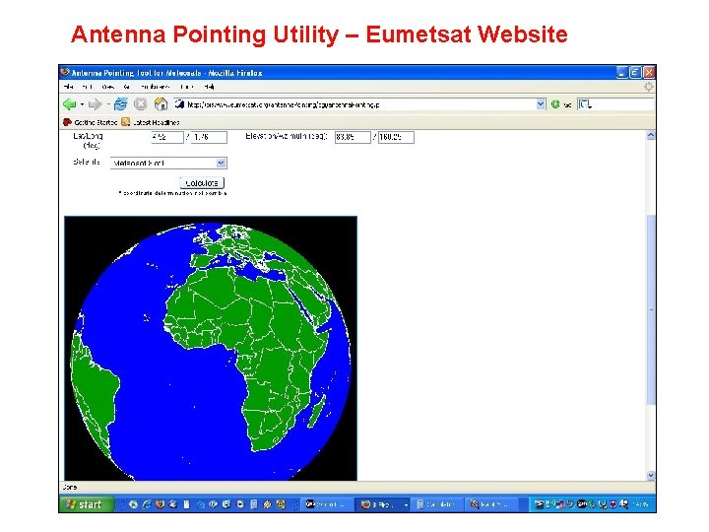
Task: Open the Go menu
Action: coord(127,87)
